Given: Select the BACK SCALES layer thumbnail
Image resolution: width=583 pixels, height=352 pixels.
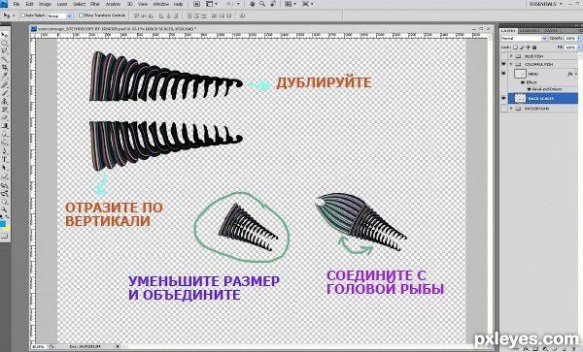Looking at the screenshot, I should click(520, 98).
